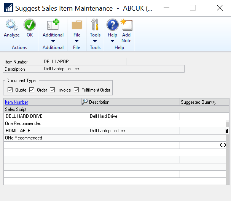231x201 pixels.
Task: Open the Item Number column link
Action: 16,102
